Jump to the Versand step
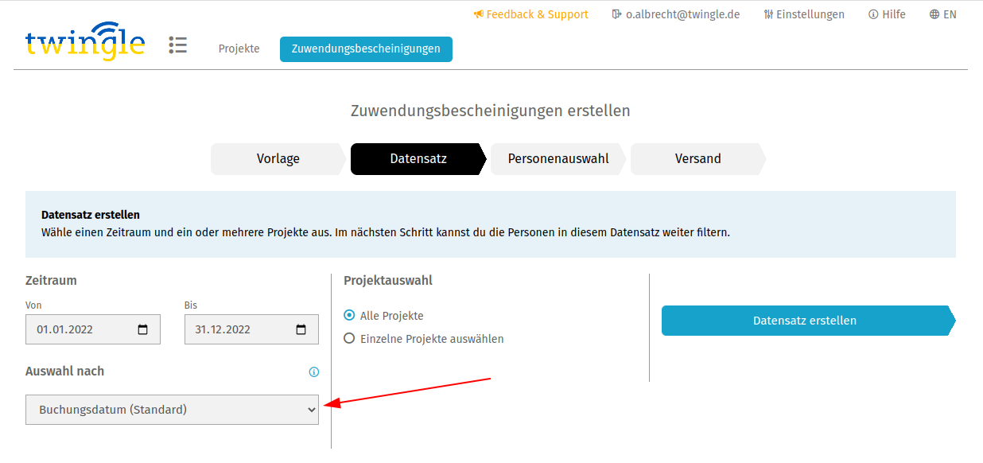The image size is (983, 463). (698, 159)
